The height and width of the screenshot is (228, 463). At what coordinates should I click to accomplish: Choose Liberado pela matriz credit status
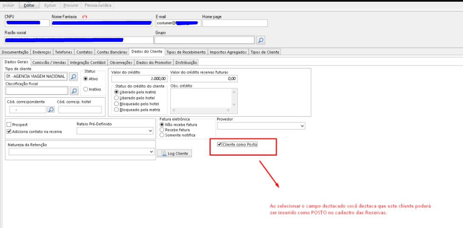[x=116, y=92]
